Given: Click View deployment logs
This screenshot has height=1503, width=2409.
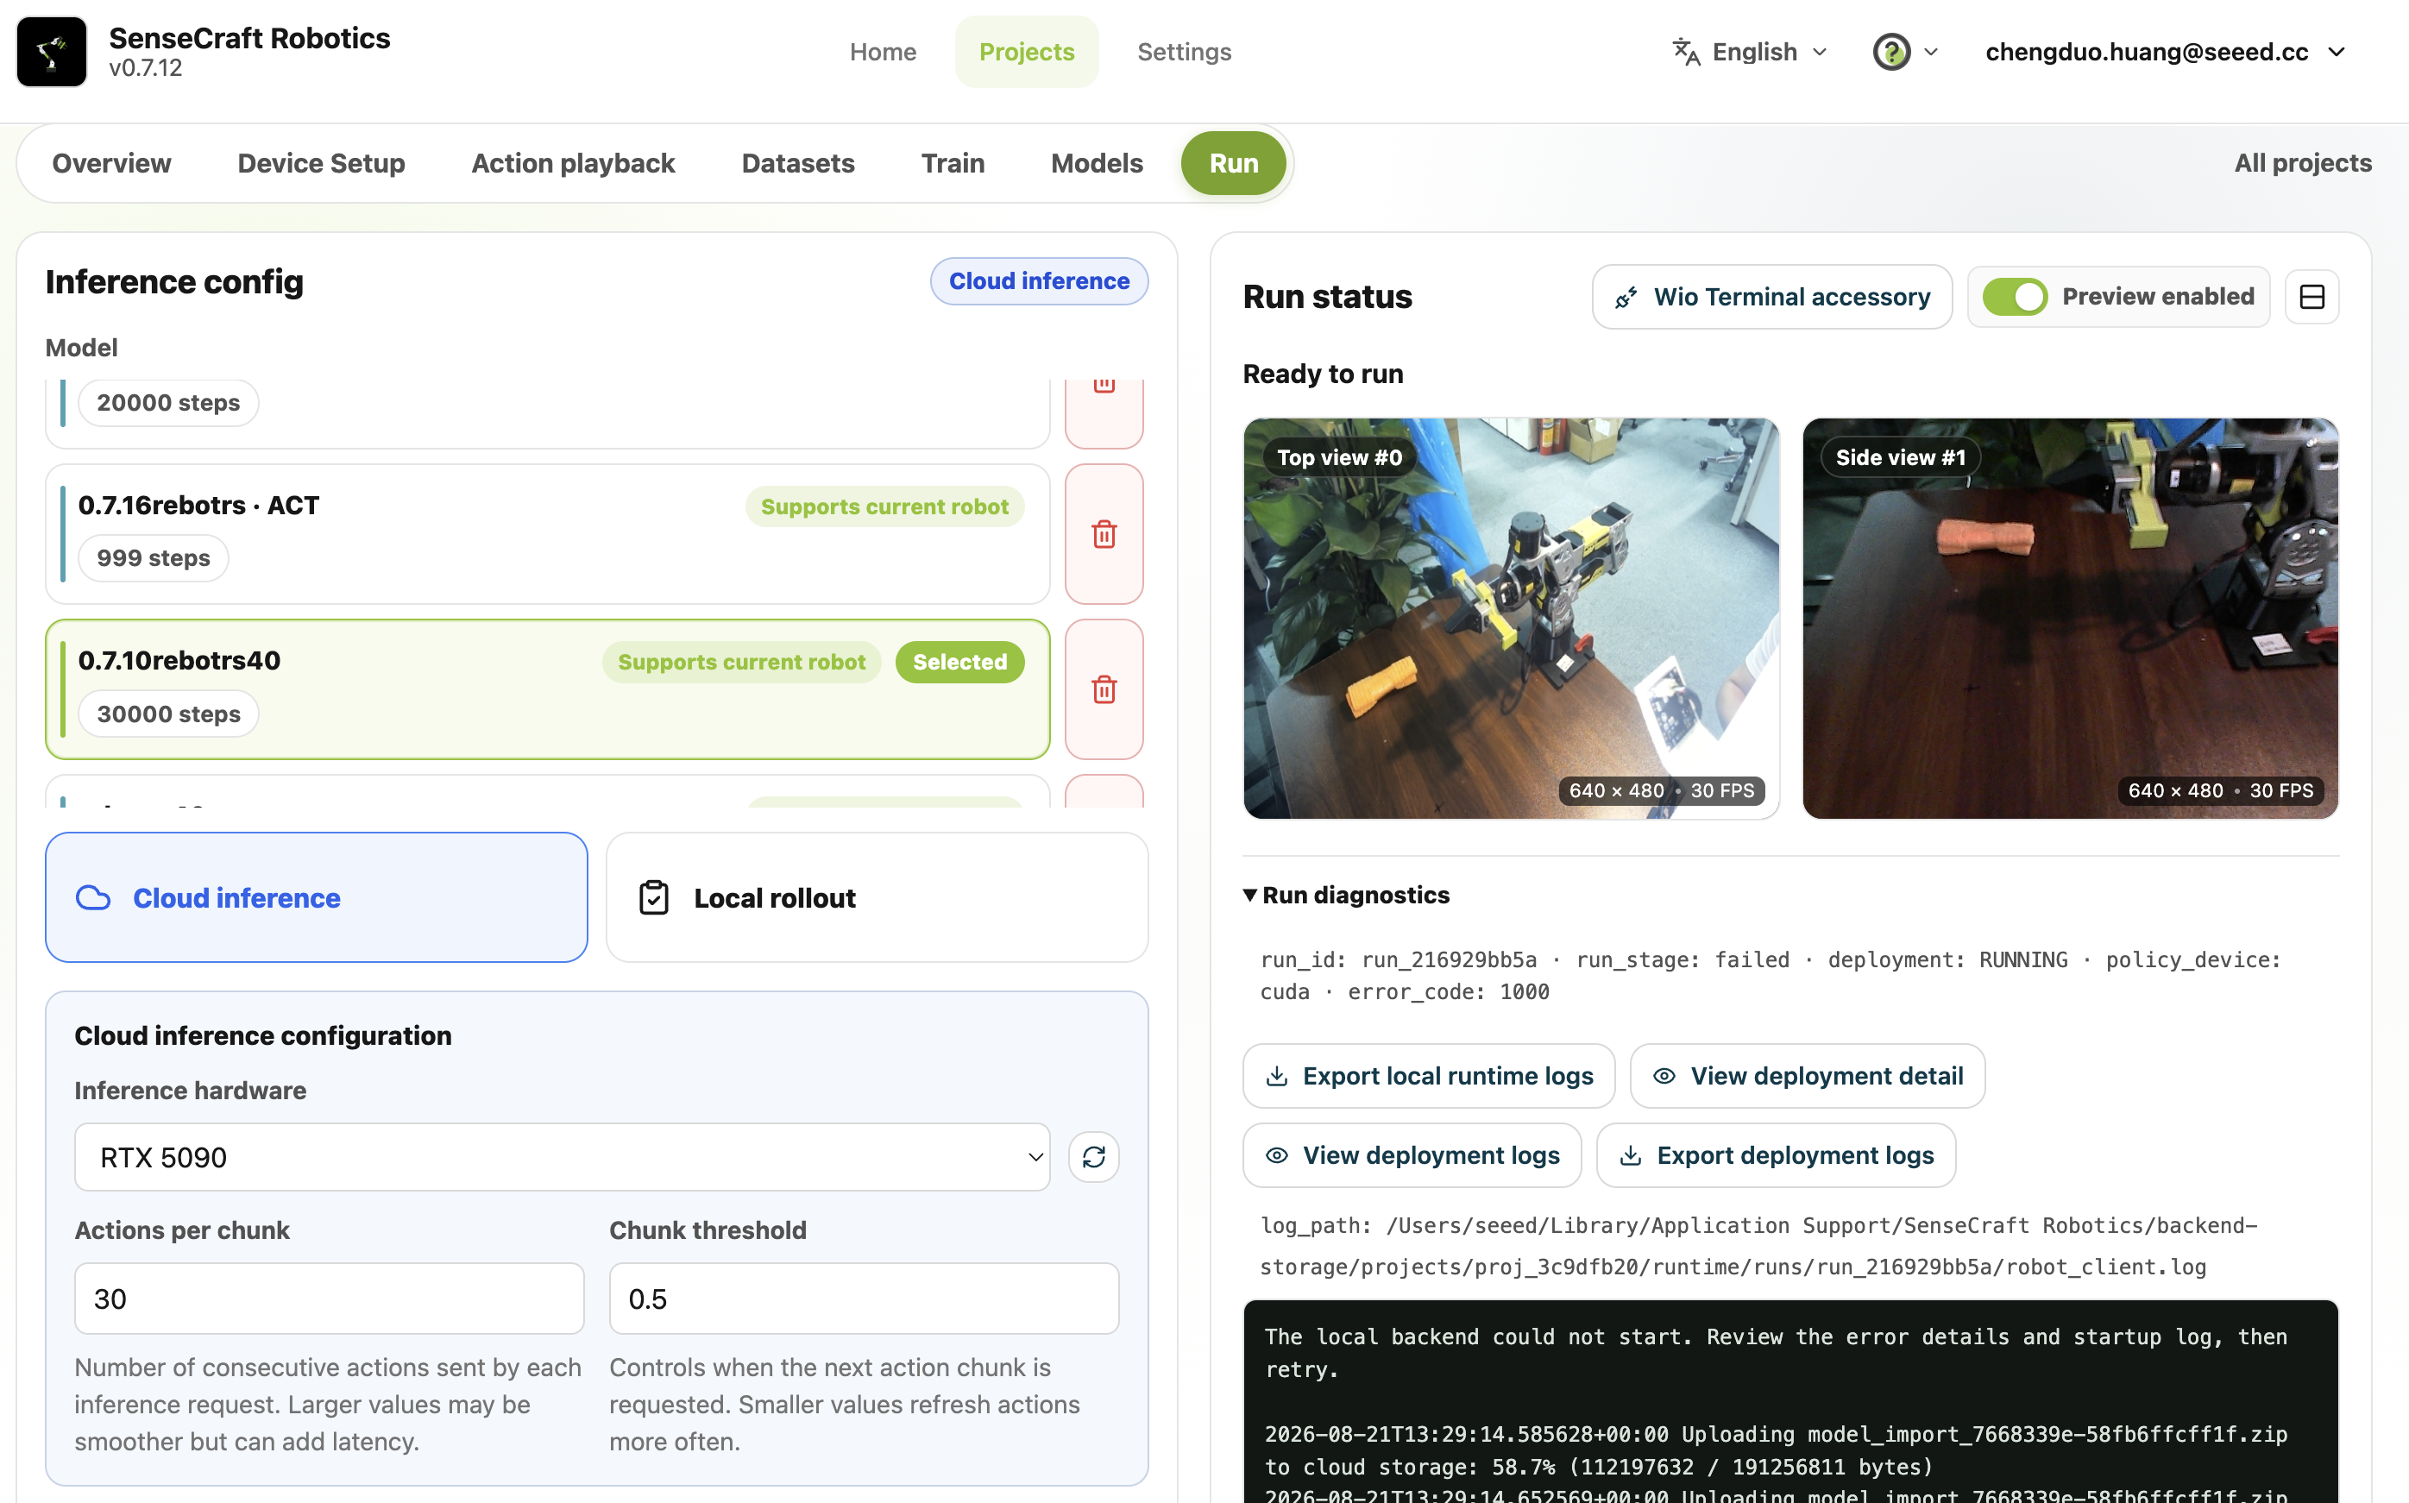Looking at the screenshot, I should pos(1412,1155).
